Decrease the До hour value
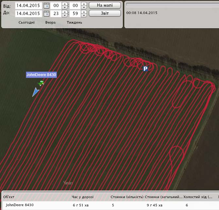219x210 pixels. pyautogui.click(x=65, y=15)
